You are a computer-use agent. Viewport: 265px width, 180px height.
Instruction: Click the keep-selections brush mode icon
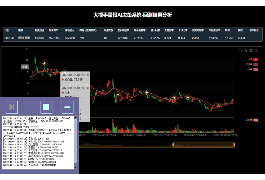pyautogui.click(x=251, y=50)
